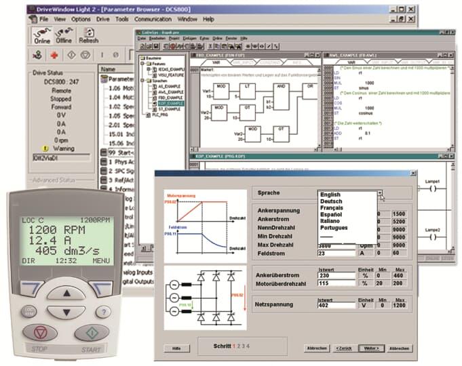Open the Sprache dropdown arrow
Viewport: 462px width, 366px height.
click(380, 193)
